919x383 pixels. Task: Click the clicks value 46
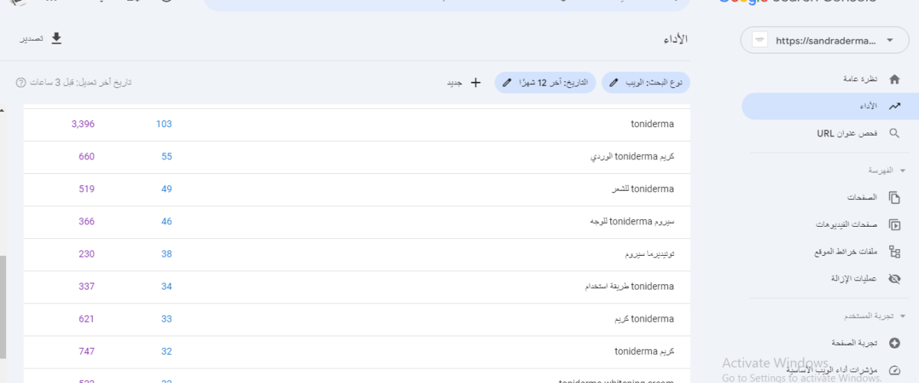coord(166,222)
